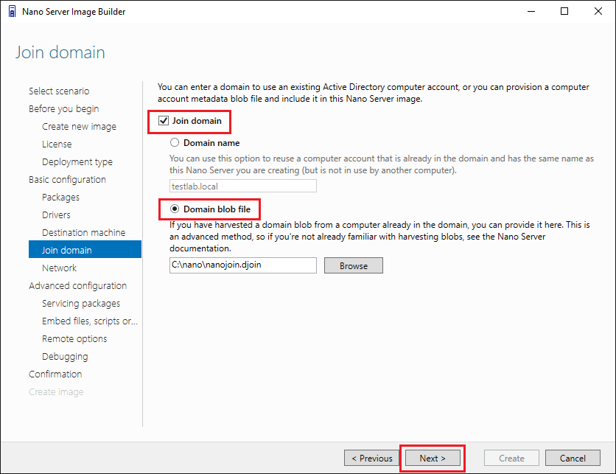Go to the License step
Viewport: 616px width, 474px height.
tap(57, 144)
